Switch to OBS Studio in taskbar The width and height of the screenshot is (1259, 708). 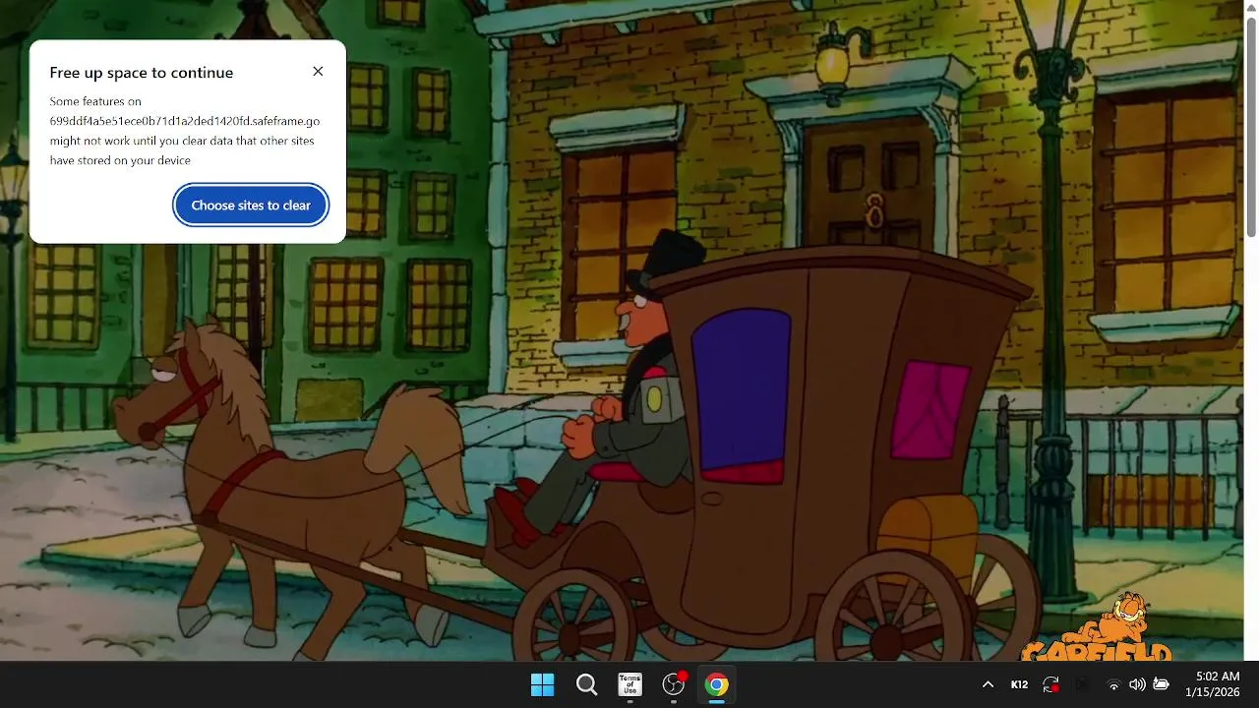coord(674,685)
